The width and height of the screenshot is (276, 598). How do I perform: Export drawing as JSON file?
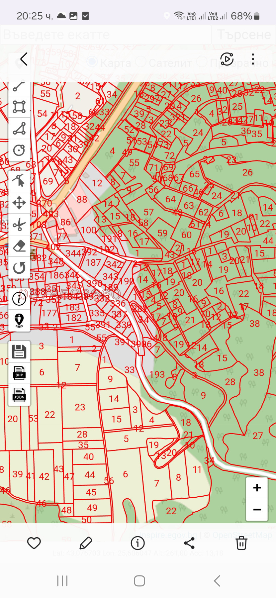point(19,395)
